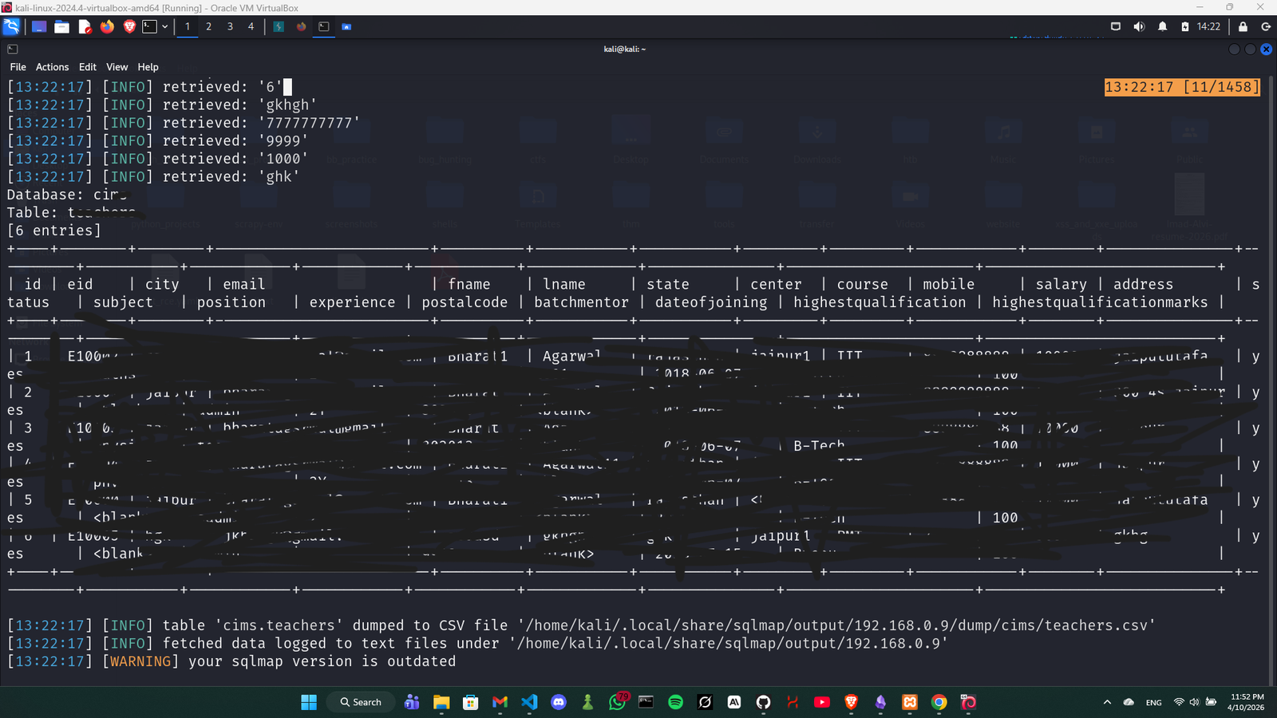This screenshot has width=1277, height=718.
Task: Click the terminal icon left of the window title
Action: click(13, 49)
